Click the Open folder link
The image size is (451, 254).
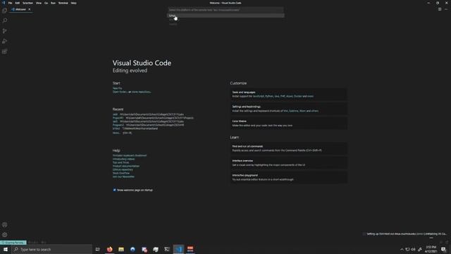point(120,92)
